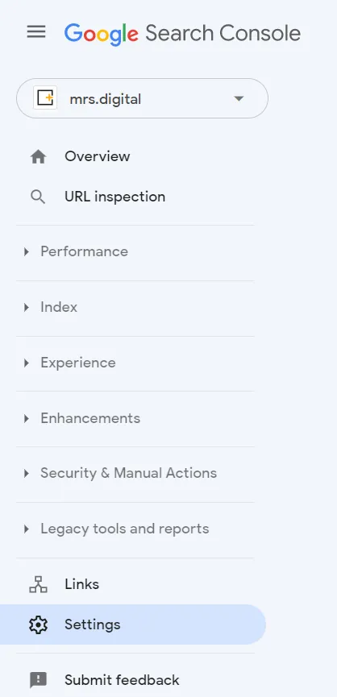
Task: Select the mrs.digital property name
Action: point(106,98)
